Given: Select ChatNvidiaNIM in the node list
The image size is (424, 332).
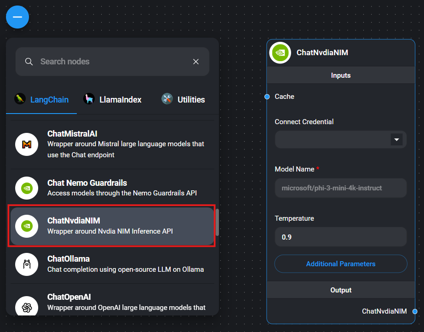Looking at the screenshot, I should tap(113, 226).
